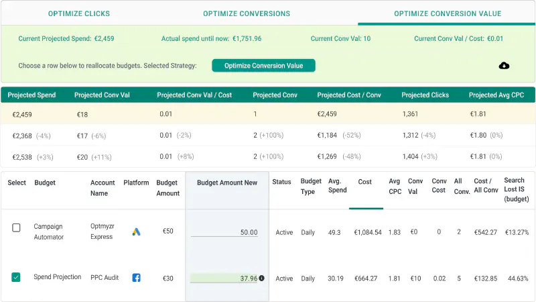Open info icon next to 37.96
Screen dimensions: 536x302
[x=261, y=278]
